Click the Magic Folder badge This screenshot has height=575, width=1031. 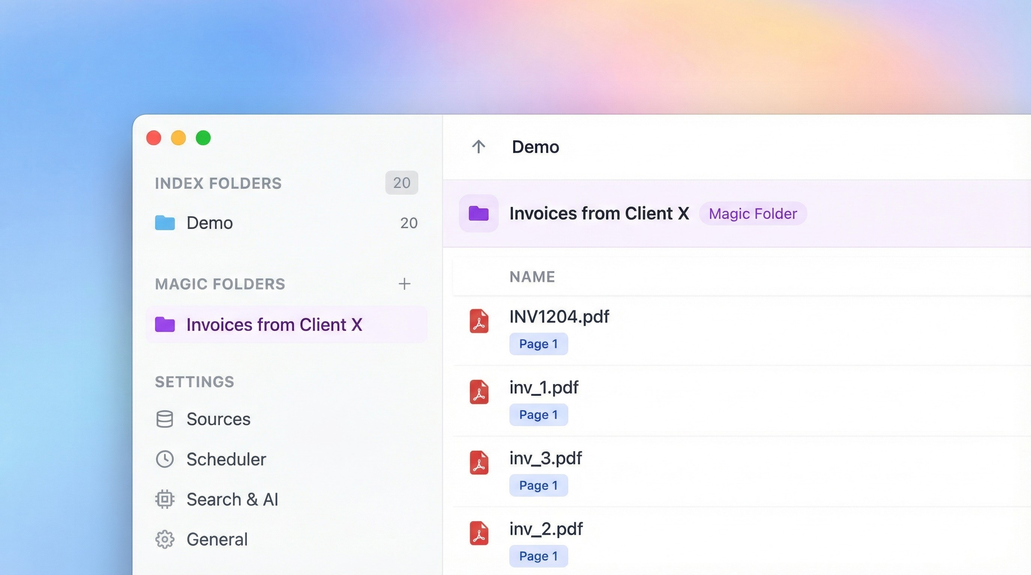click(753, 213)
